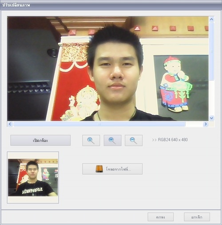Viewport: 222px width, 225px height.
Task: Reset zoom to actual size magnifier
Action: pos(91,140)
